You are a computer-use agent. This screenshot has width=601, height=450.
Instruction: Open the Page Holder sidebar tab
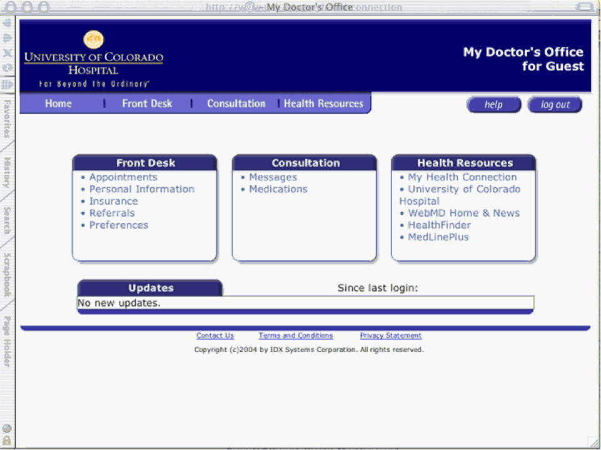(x=8, y=341)
